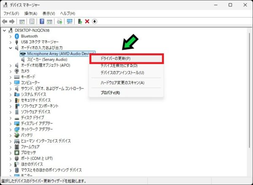253x185 pixels.
Task: Open the 操作(A) menu
Action: [x=31, y=13]
